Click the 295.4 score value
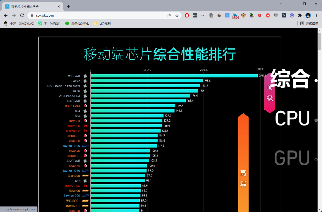The image size is (322, 212). coord(262,76)
